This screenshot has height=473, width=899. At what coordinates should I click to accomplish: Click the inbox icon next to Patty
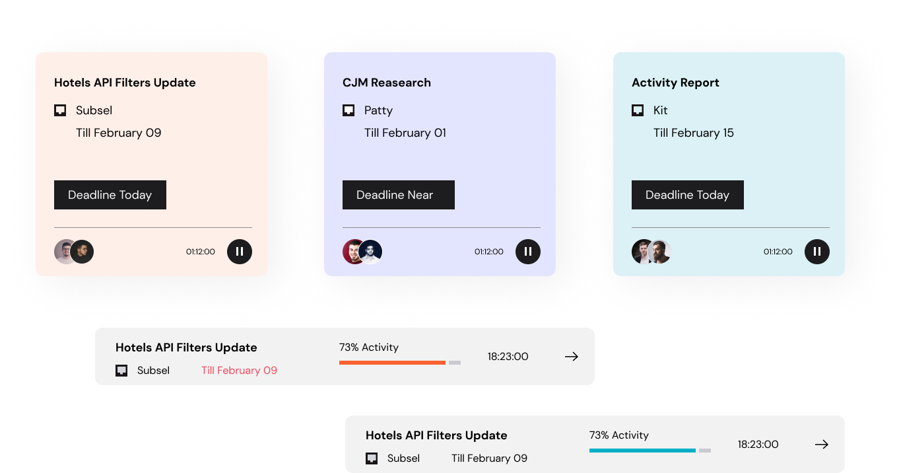pos(349,110)
